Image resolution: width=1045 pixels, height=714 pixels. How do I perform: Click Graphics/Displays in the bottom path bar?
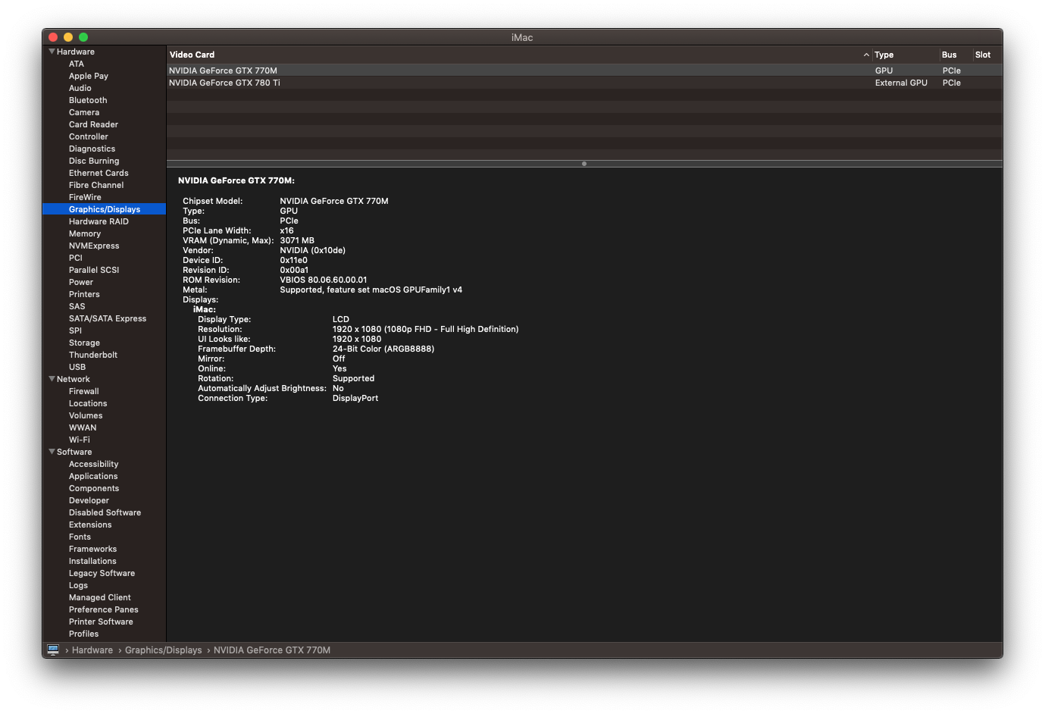click(164, 650)
